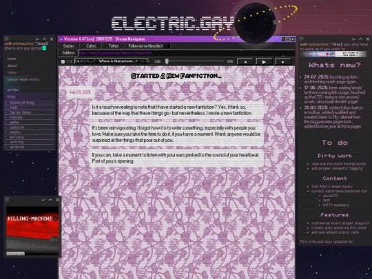
Task: Open the sailor moon midis page
Action: (x=23, y=80)
